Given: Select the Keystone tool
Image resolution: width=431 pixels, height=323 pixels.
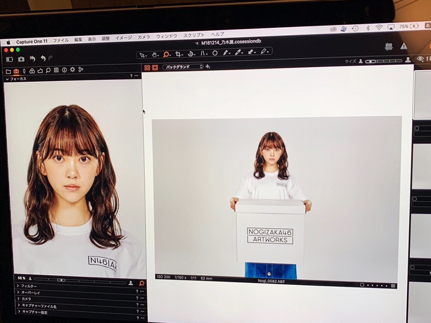Looking at the screenshot, I should pos(203,53).
